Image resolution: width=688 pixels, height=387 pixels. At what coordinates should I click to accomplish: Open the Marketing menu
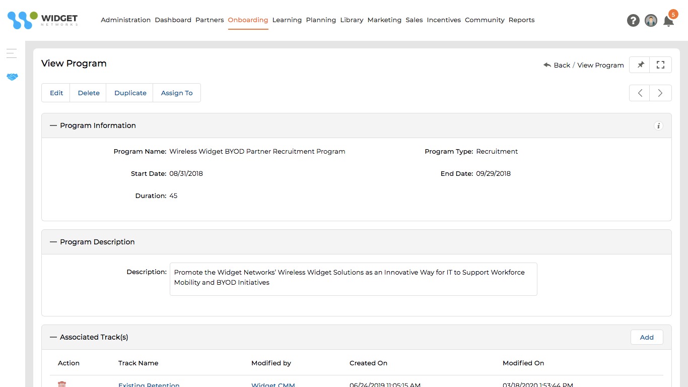384,20
